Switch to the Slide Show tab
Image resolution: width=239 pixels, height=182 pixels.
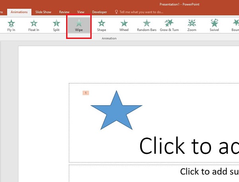43,12
